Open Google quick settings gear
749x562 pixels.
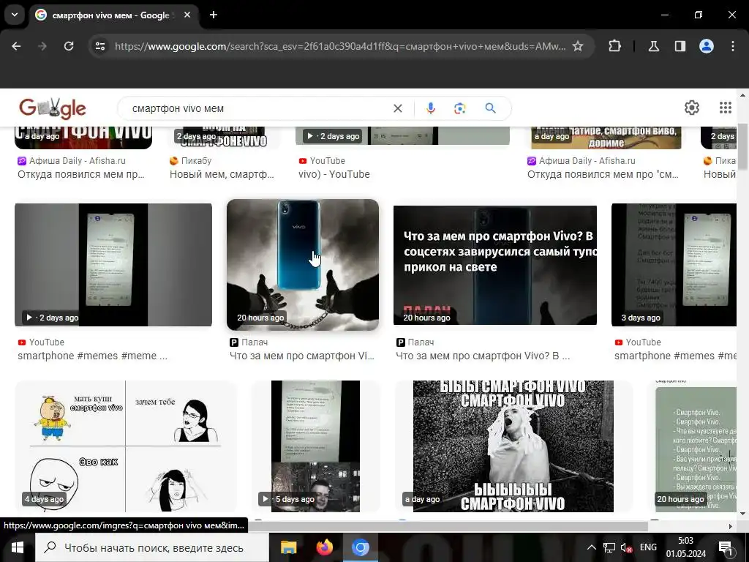[x=692, y=108]
